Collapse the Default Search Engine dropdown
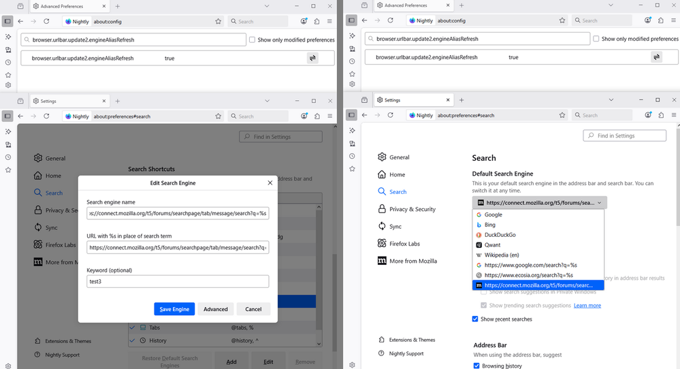Viewport: 680px width, 369px height. pos(539,203)
